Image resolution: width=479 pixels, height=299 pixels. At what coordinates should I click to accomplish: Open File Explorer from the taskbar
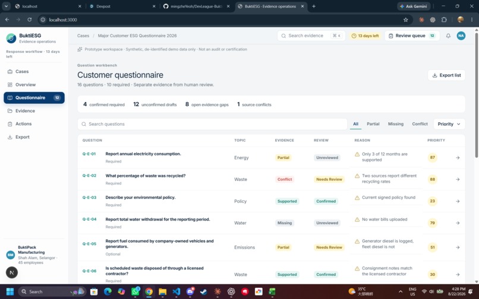pyautogui.click(x=162, y=292)
